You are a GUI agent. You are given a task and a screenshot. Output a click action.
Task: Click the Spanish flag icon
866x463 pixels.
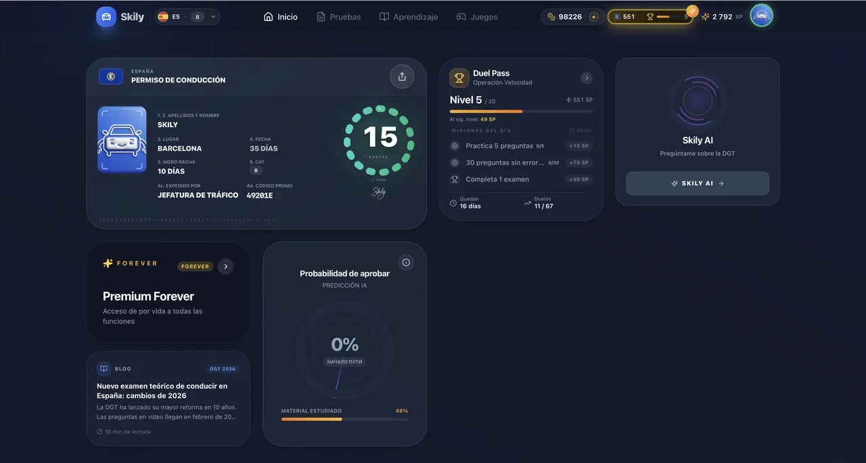163,17
